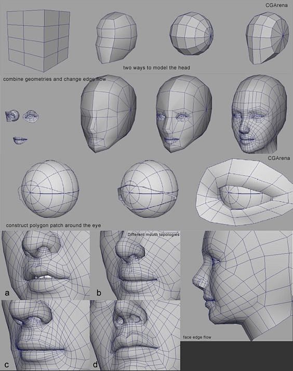Click the subdivided cube mesh

[38, 41]
